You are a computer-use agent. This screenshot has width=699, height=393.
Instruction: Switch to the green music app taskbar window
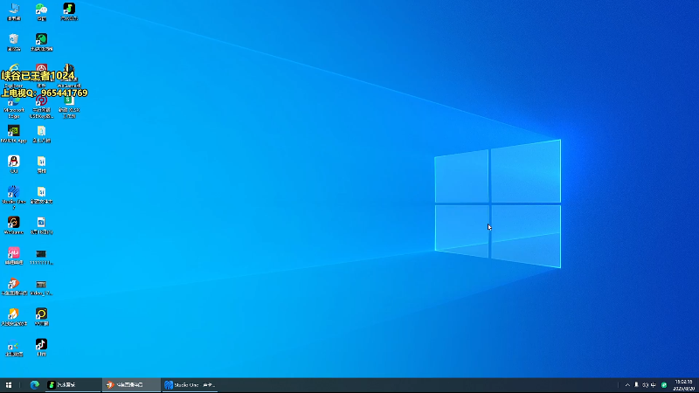tap(73, 385)
